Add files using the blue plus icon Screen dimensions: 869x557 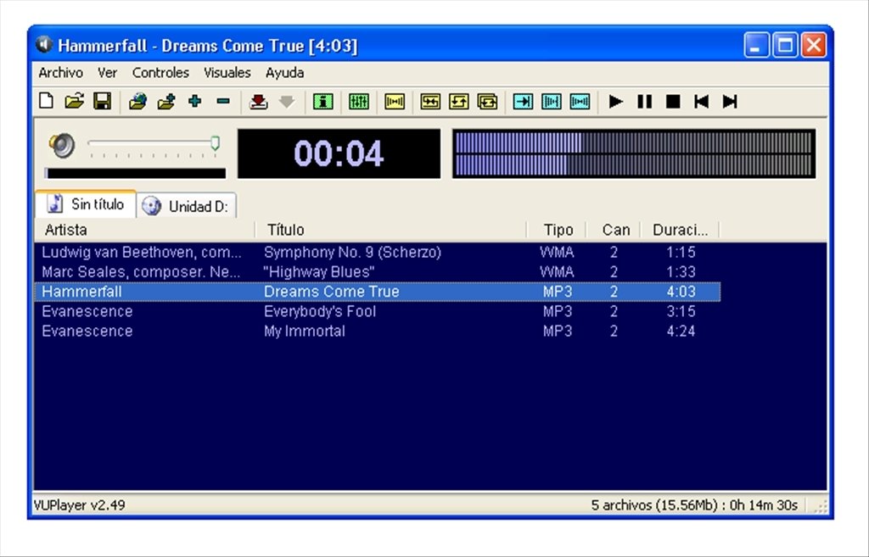point(194,102)
